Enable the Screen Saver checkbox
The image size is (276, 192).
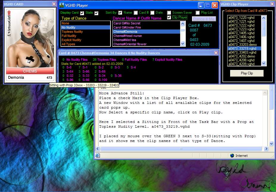169,13
